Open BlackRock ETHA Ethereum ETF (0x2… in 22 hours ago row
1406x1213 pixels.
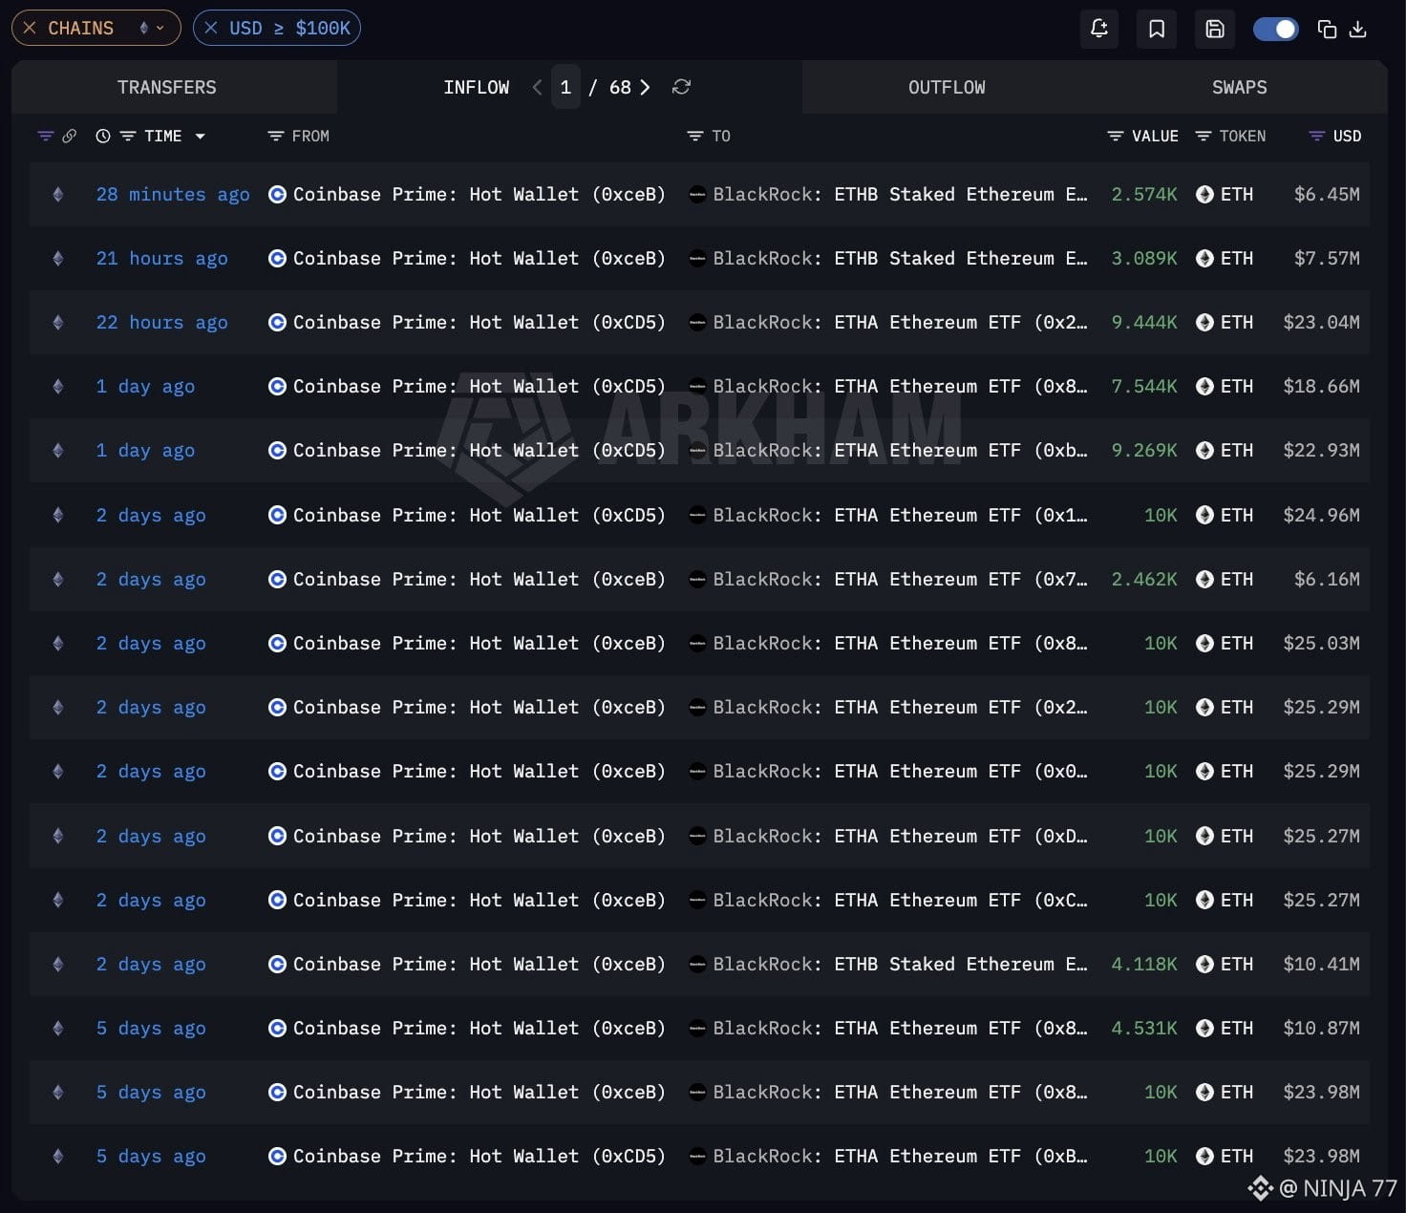pyautogui.click(x=900, y=322)
